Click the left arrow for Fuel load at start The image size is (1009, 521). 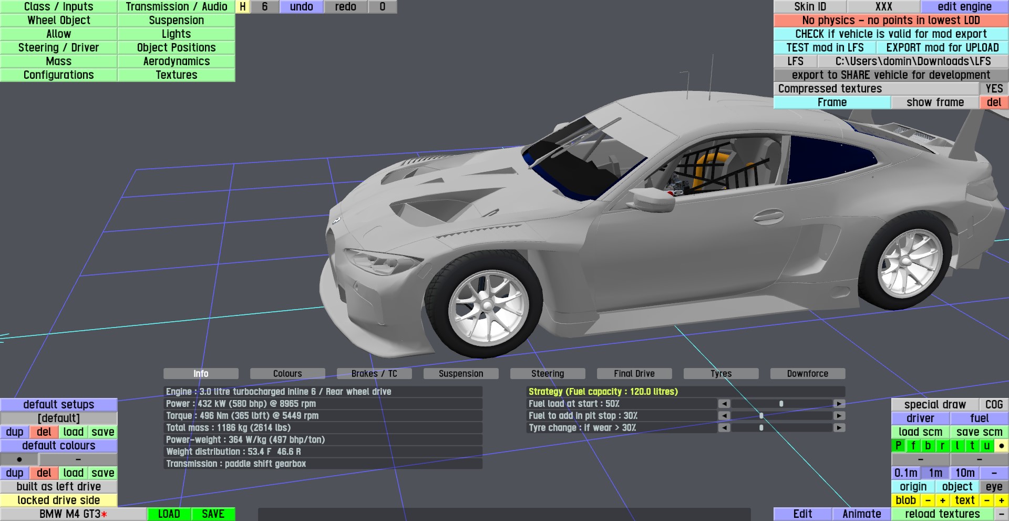(724, 404)
